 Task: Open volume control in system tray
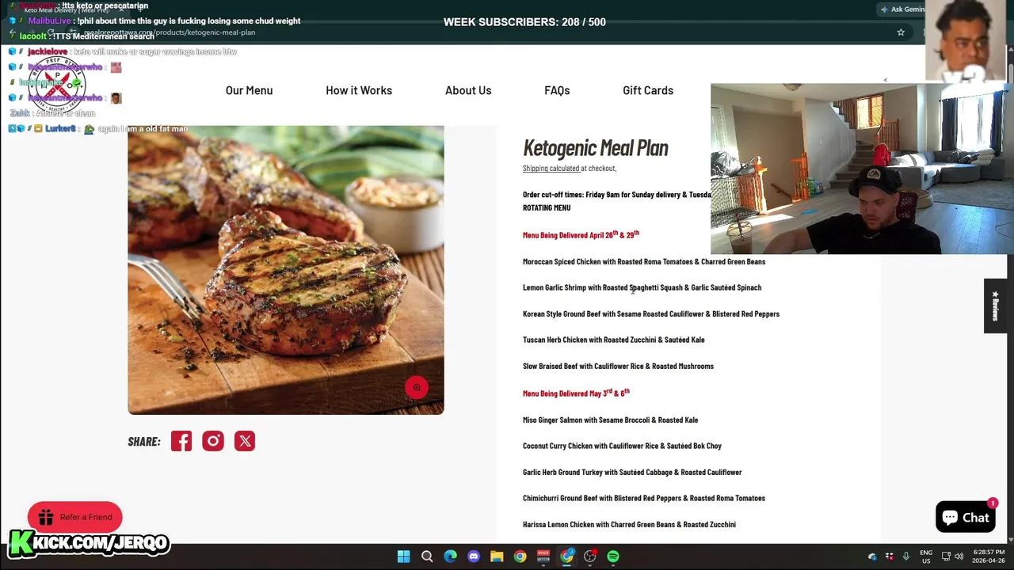pyautogui.click(x=959, y=557)
